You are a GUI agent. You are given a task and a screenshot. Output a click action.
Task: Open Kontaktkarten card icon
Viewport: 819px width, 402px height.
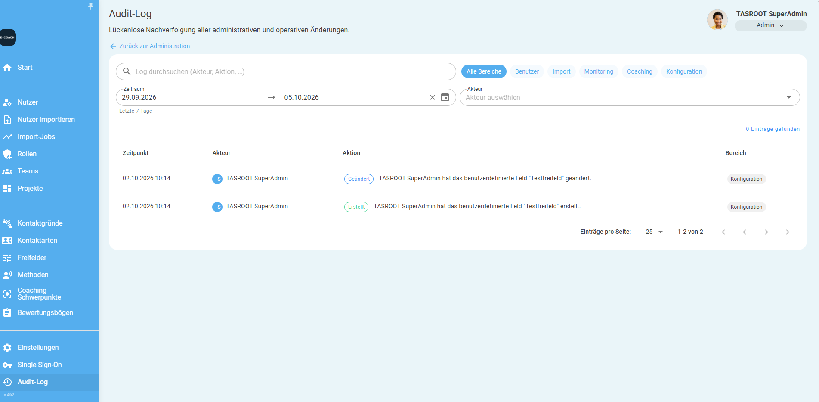(7, 241)
